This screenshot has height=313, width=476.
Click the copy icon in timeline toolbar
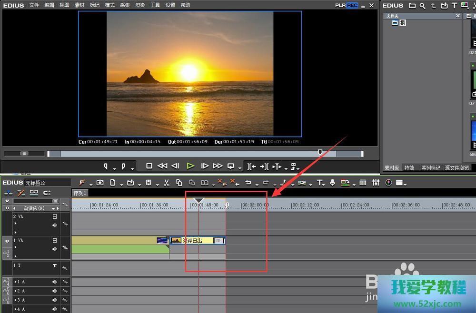pyautogui.click(x=179, y=183)
